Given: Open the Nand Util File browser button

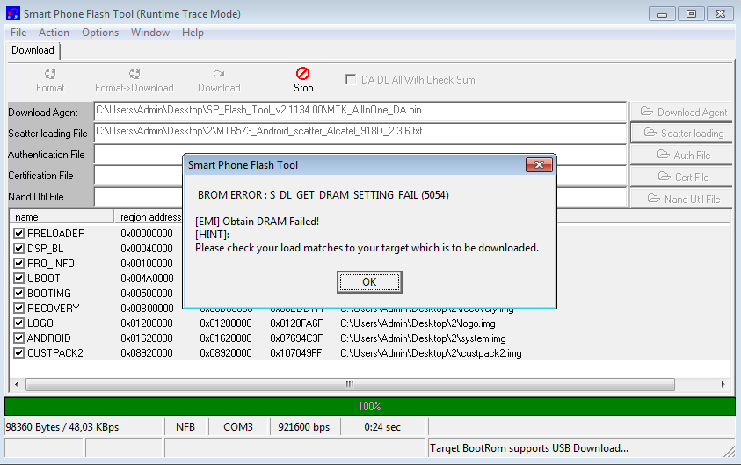Looking at the screenshot, I should pyautogui.click(x=682, y=199).
